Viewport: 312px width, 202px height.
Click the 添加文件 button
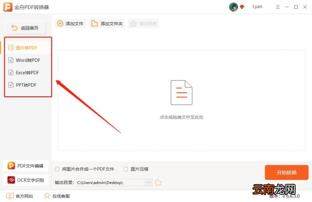[70, 24]
